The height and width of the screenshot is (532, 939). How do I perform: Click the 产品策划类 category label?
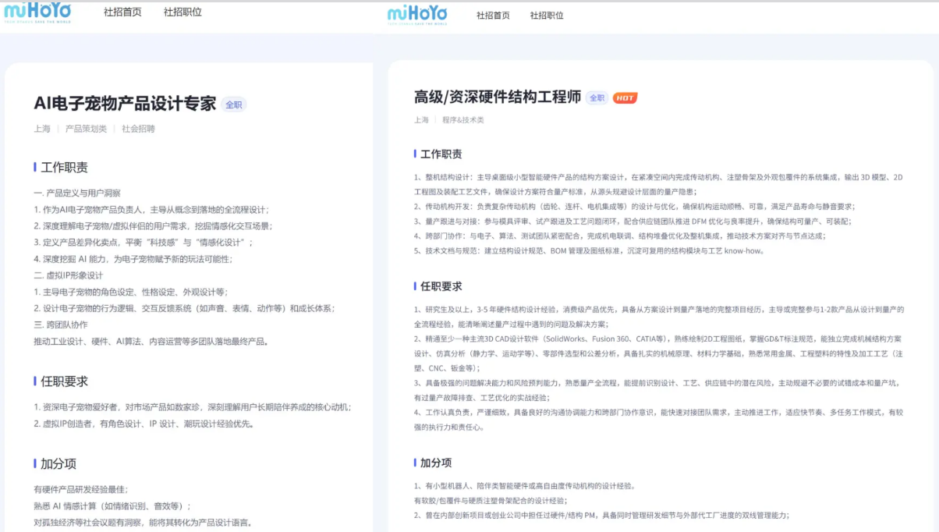tap(86, 129)
